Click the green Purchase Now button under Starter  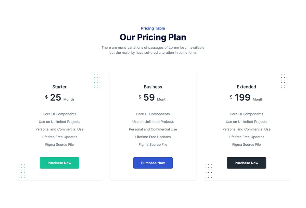59,163
